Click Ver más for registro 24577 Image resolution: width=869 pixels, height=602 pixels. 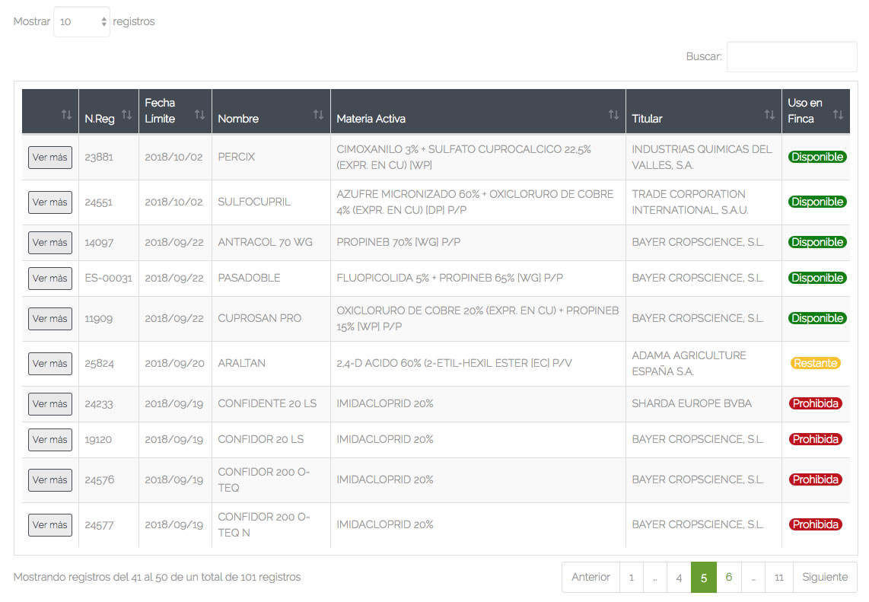pos(50,525)
